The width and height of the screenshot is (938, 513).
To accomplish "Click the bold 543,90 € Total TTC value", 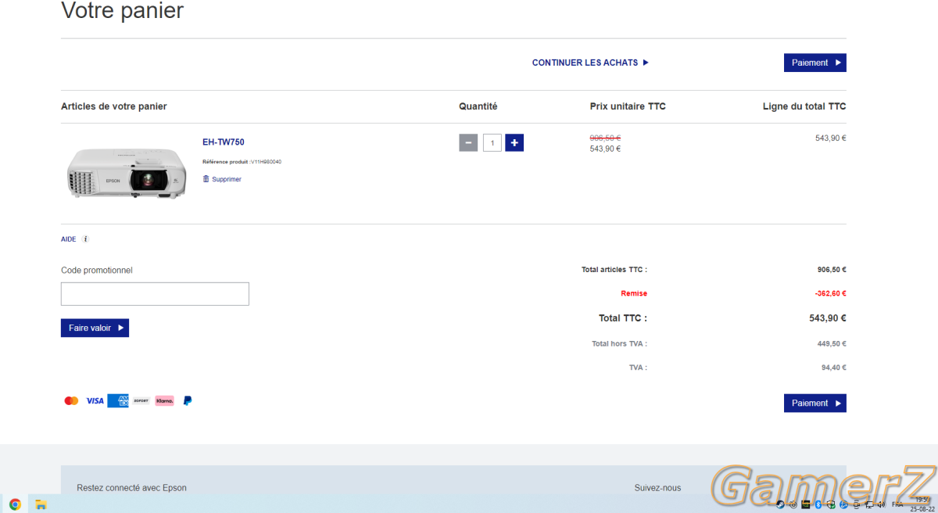I will [x=828, y=318].
